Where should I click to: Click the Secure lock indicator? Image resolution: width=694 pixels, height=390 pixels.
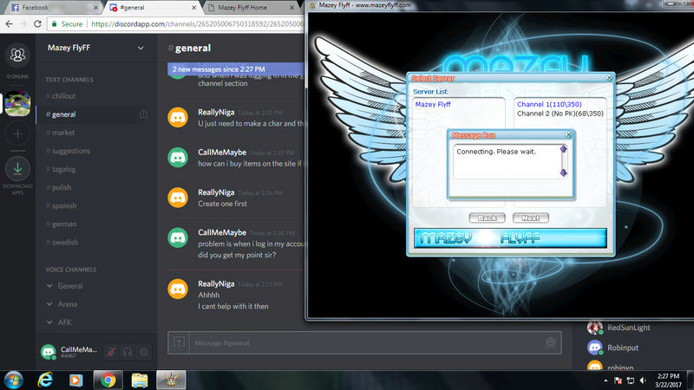[x=68, y=24]
